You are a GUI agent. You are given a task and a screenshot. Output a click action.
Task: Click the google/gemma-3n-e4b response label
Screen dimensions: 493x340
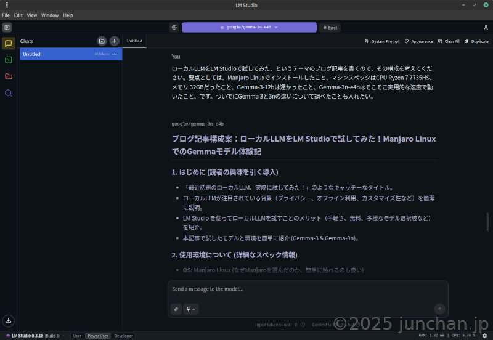[x=197, y=124]
